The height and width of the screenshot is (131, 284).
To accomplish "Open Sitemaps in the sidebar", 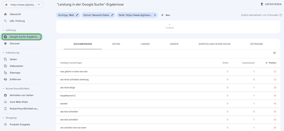I will [15, 73].
